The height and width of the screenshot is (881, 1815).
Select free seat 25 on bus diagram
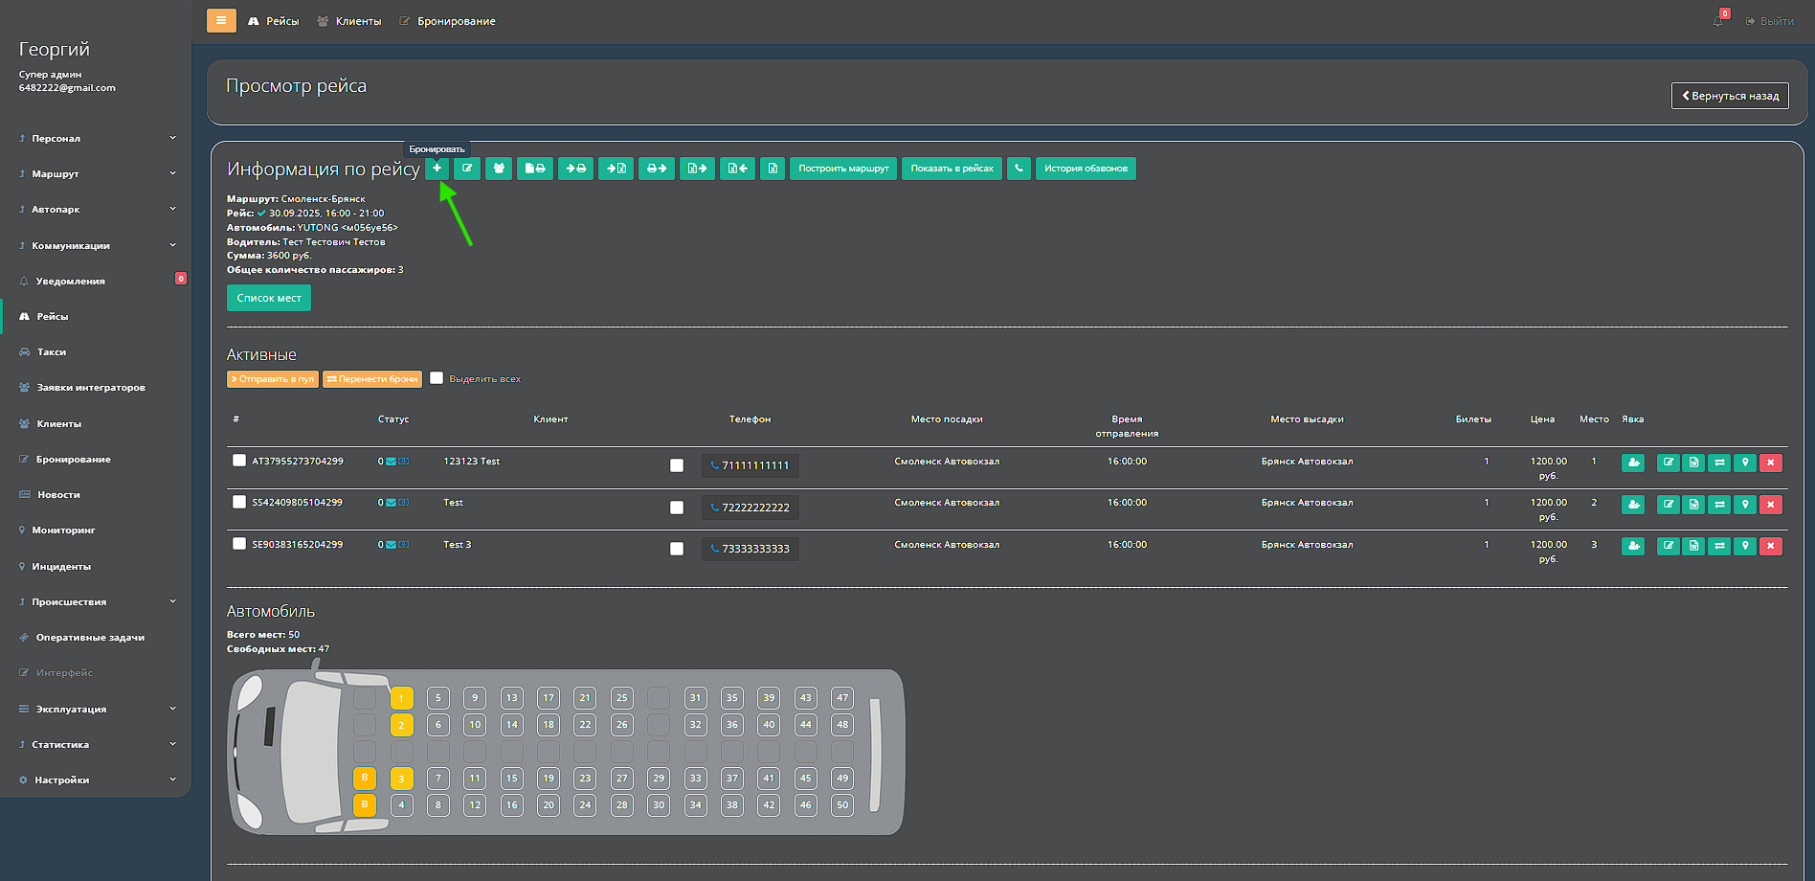(622, 698)
